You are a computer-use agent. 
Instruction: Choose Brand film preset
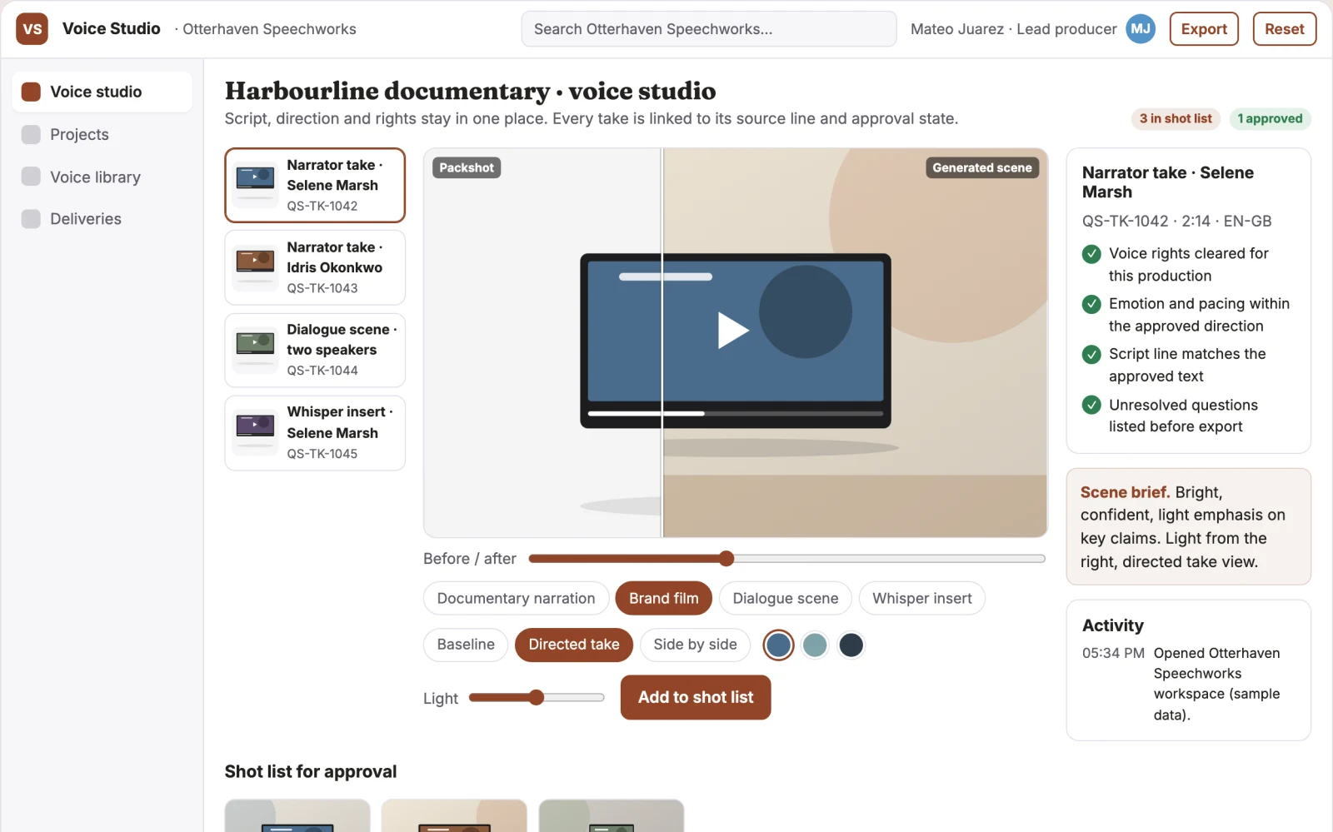point(664,598)
